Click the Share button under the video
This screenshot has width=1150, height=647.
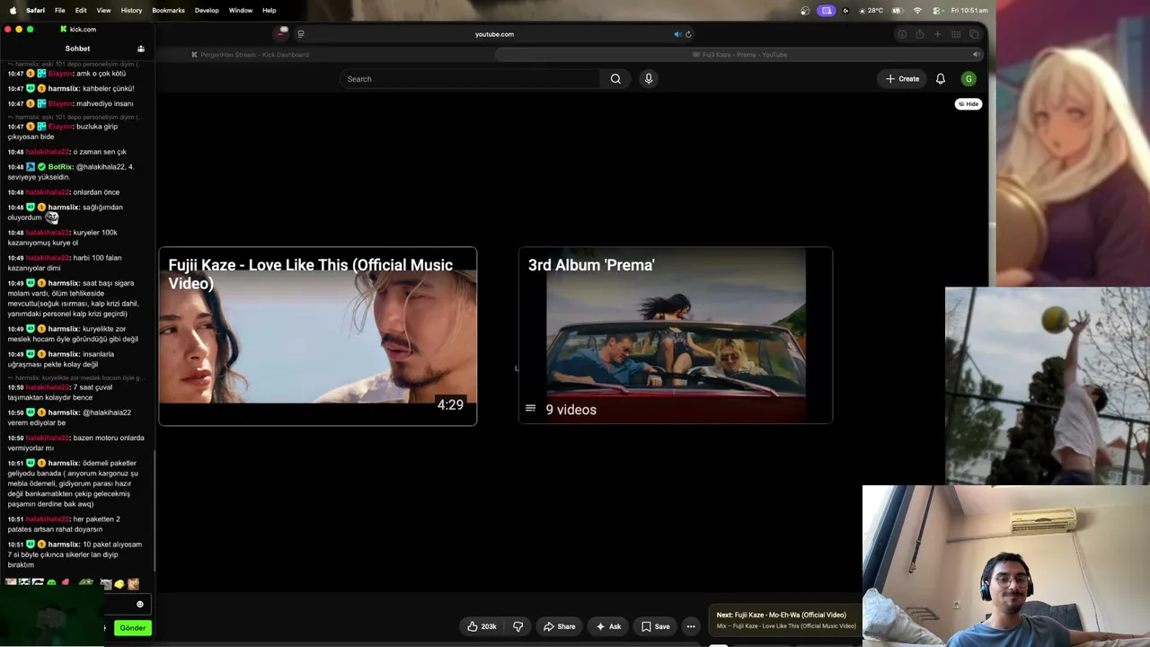559,626
